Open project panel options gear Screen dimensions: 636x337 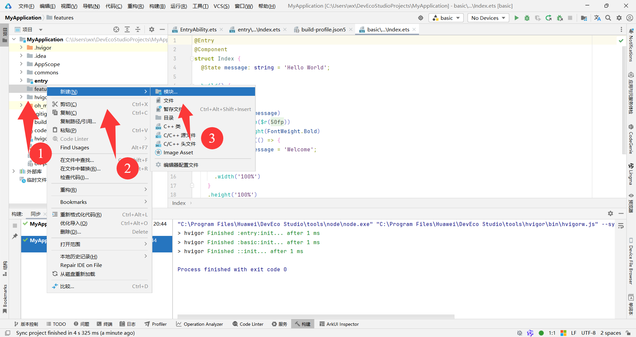click(x=152, y=29)
